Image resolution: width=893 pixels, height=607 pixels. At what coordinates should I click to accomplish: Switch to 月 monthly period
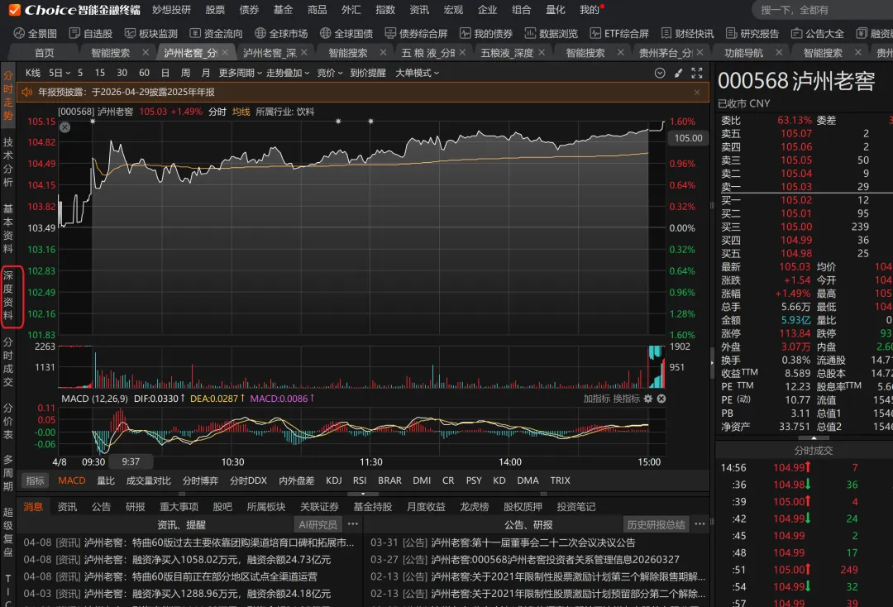point(206,73)
